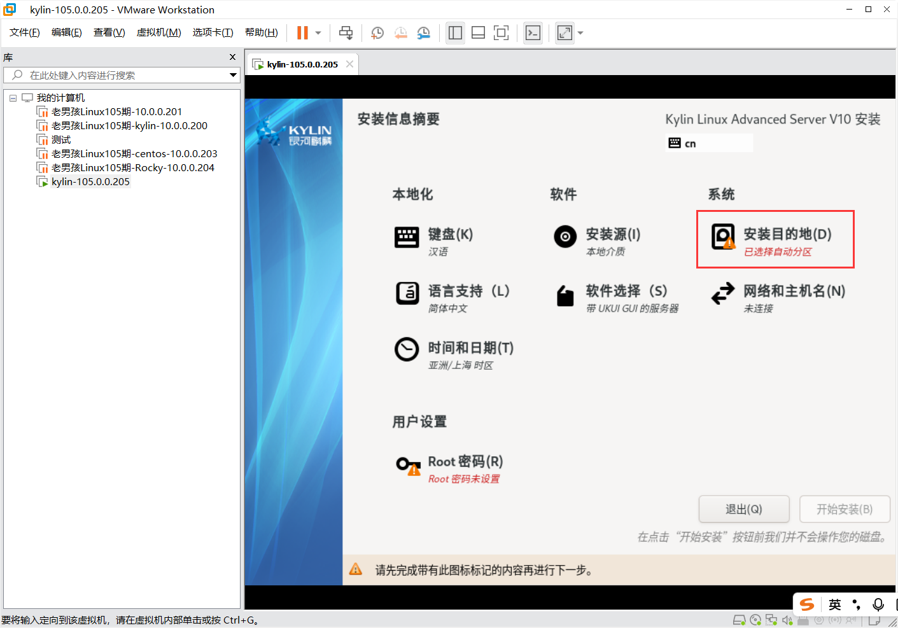Select 老男孩Linux105期-centos-10.0.0.203 VM
Image resolution: width=898 pixels, height=628 pixels.
click(134, 154)
